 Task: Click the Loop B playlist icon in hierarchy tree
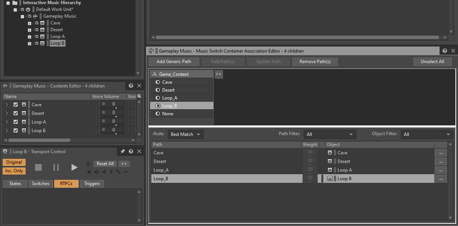click(x=42, y=43)
